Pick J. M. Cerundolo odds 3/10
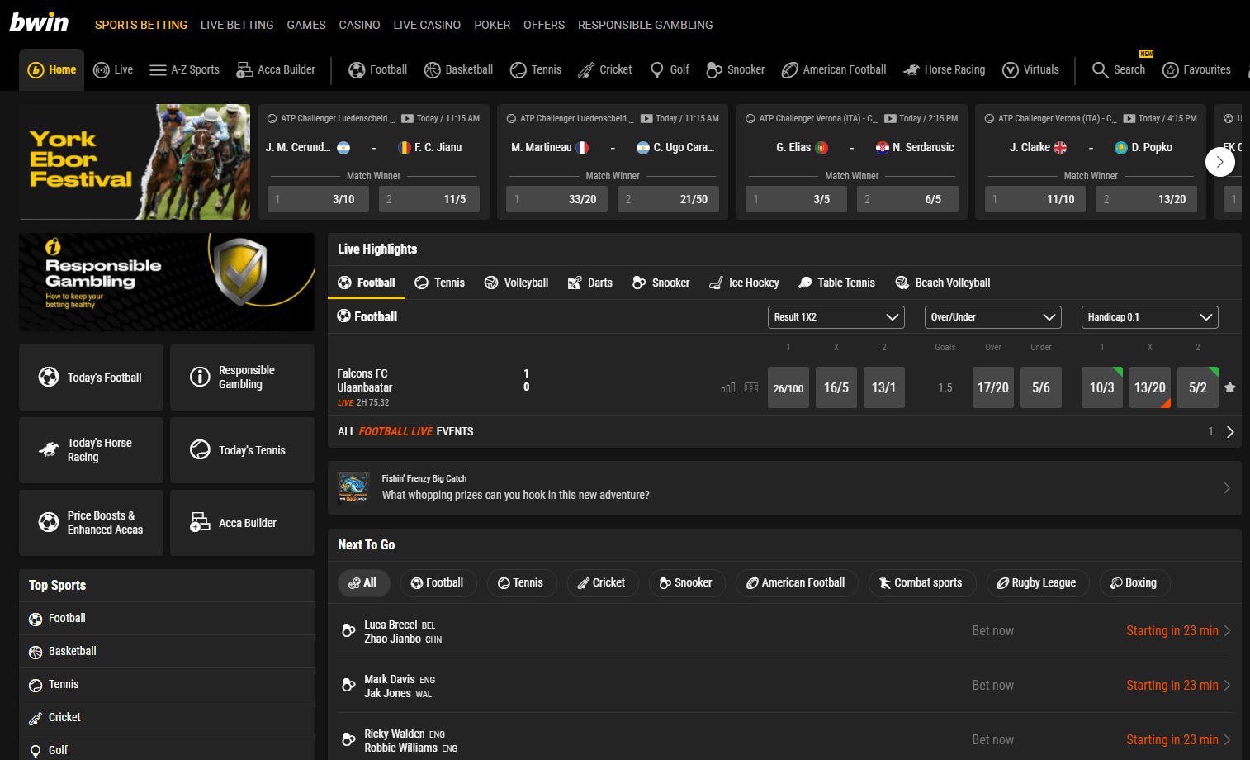Image resolution: width=1250 pixels, height=760 pixels. (x=318, y=199)
